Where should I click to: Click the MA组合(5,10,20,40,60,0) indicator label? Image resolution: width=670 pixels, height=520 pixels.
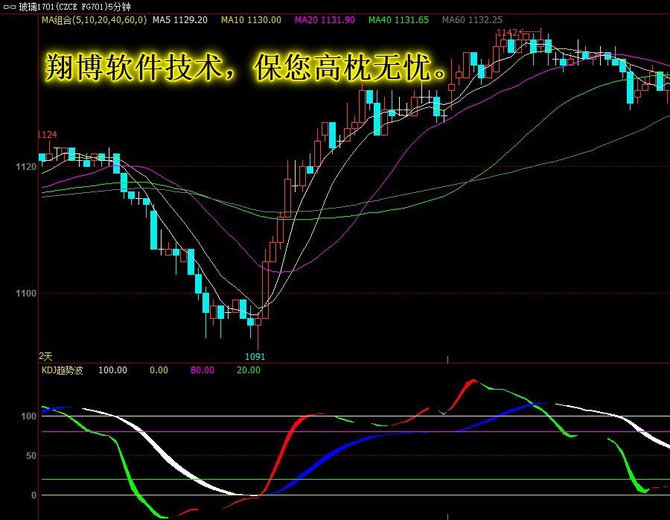[94, 20]
